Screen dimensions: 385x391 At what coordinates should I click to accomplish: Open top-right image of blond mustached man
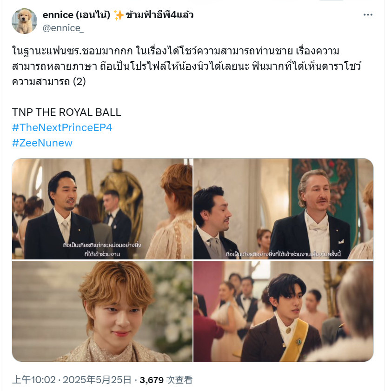pos(283,209)
